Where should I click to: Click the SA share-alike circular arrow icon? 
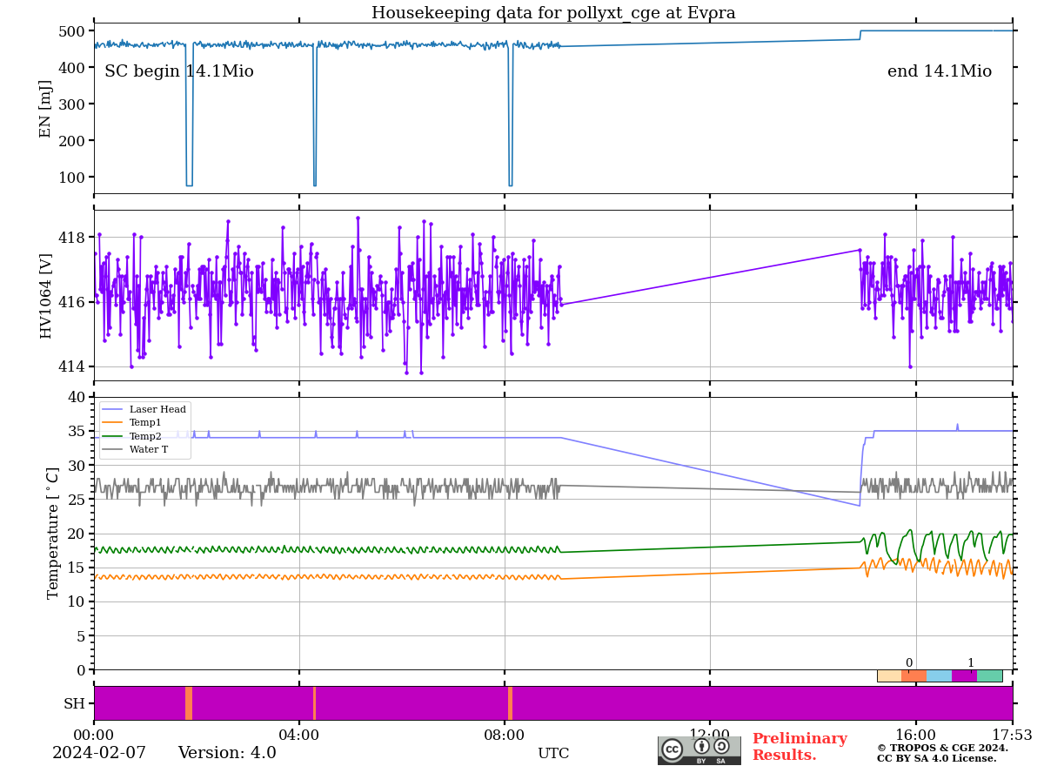point(721,747)
